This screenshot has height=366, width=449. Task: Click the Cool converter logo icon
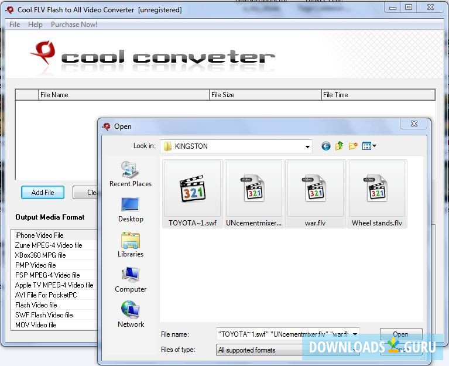coord(43,53)
